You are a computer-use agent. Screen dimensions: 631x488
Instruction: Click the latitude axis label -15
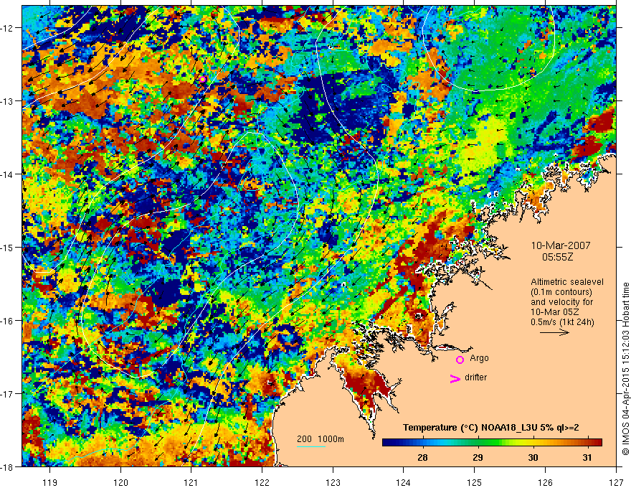tap(8, 247)
